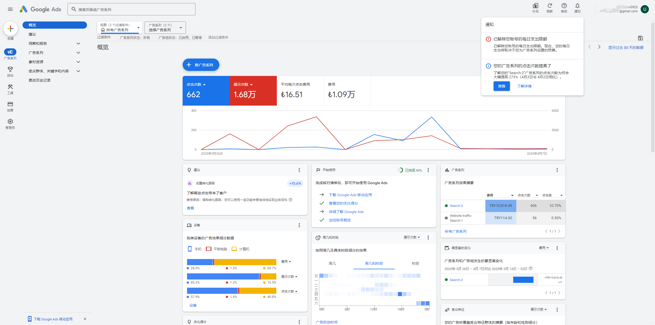Click the 创建 plus button

tap(10, 29)
